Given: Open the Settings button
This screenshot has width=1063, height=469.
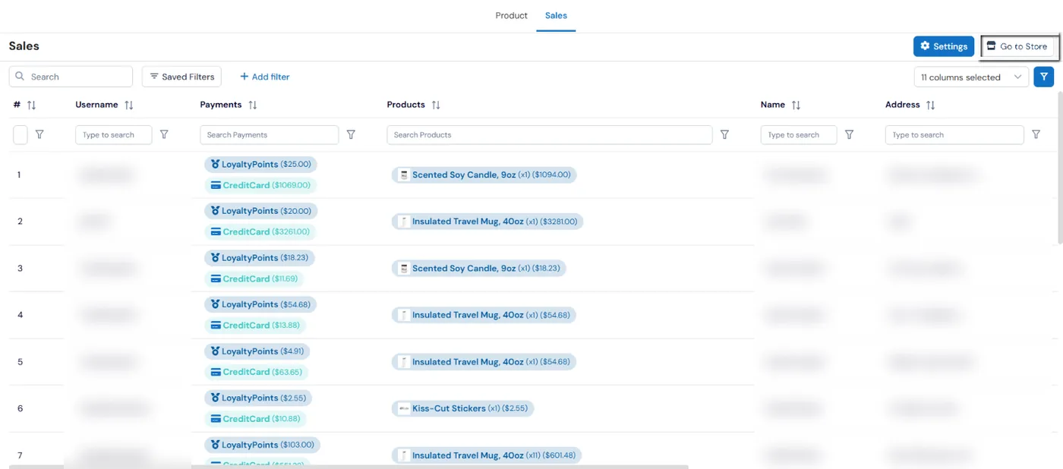Looking at the screenshot, I should coord(944,46).
